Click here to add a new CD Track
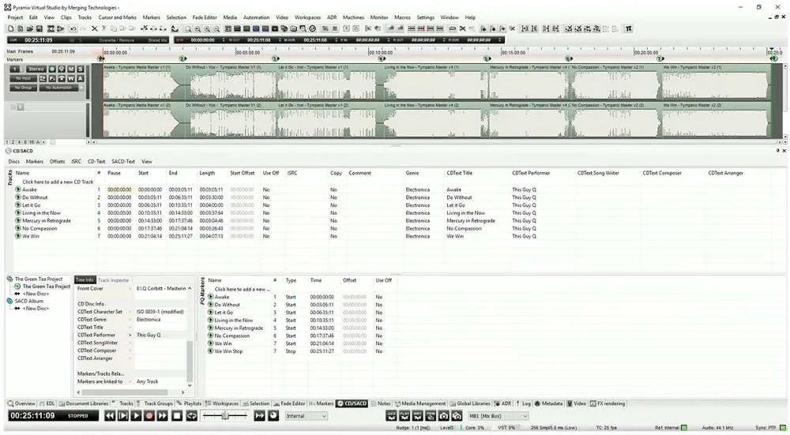The height and width of the screenshot is (435, 790). pyautogui.click(x=58, y=182)
